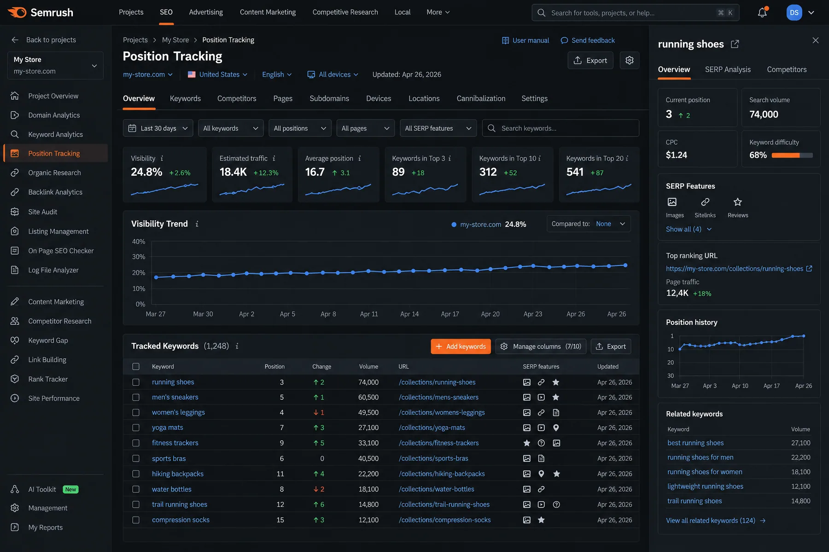Viewport: 829px width, 552px height.
Task: Check the hiking backpacks row checkbox
Action: 136,474
